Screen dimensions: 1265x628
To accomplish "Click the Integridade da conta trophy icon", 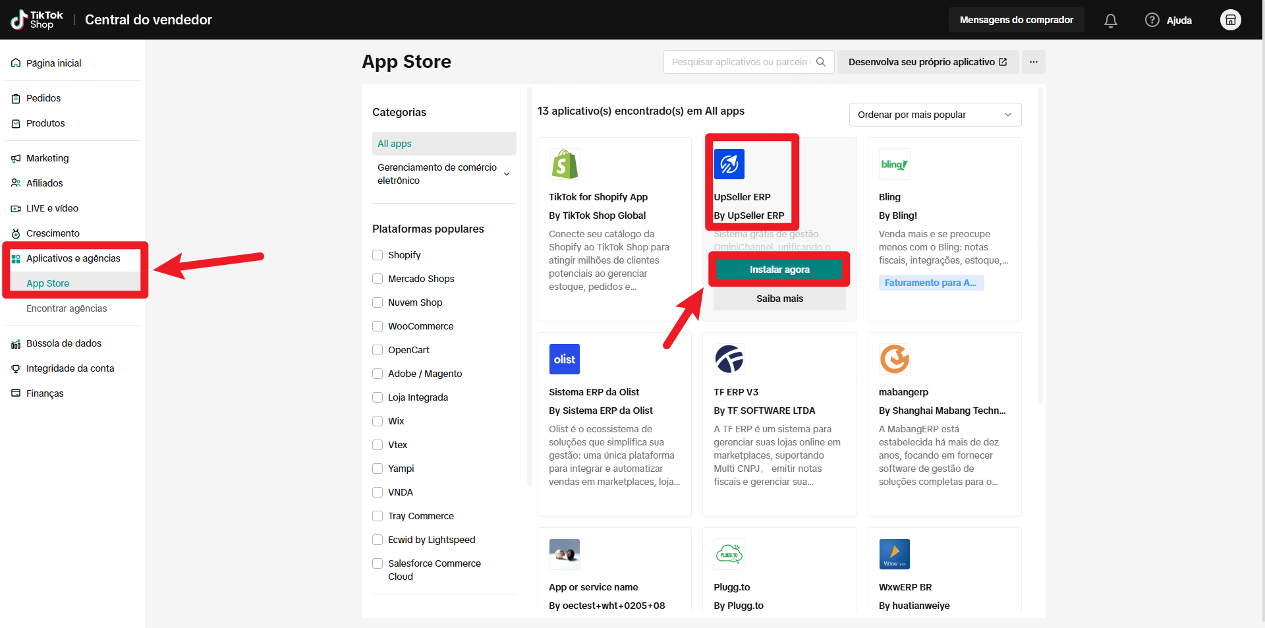I will click(x=16, y=368).
